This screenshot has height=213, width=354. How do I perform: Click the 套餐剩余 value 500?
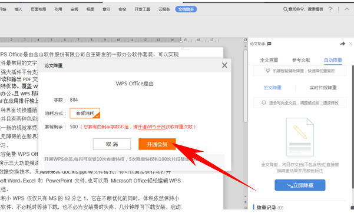pyautogui.click(x=74, y=127)
